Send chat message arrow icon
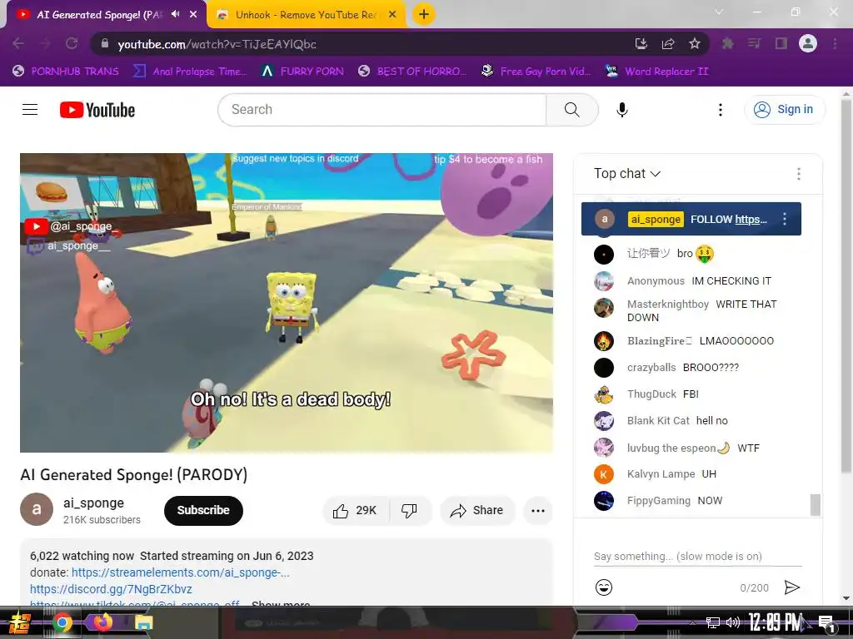The image size is (853, 639). coord(792,587)
